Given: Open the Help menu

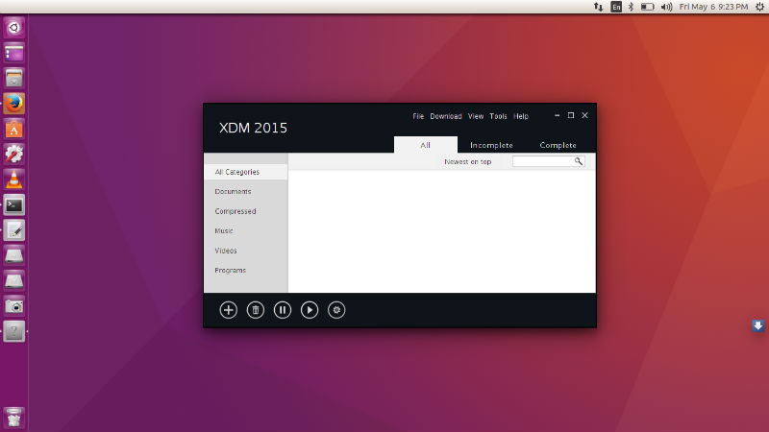Looking at the screenshot, I should coord(520,116).
